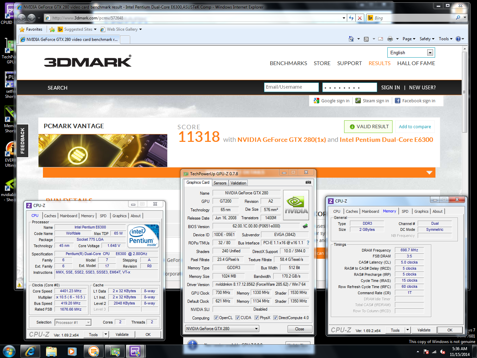Screen dimensions: 477x358
Task: Open Mainboard tab in left CPU-Z window
Action: pos(68,216)
